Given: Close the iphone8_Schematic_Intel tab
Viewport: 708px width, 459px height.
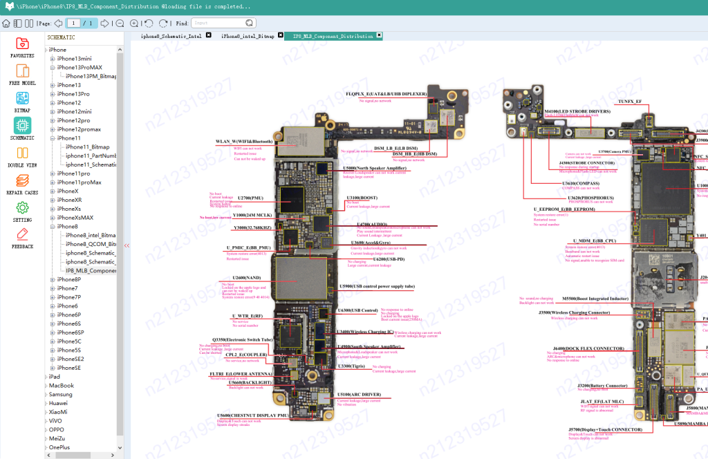Looking at the screenshot, I should point(209,35).
